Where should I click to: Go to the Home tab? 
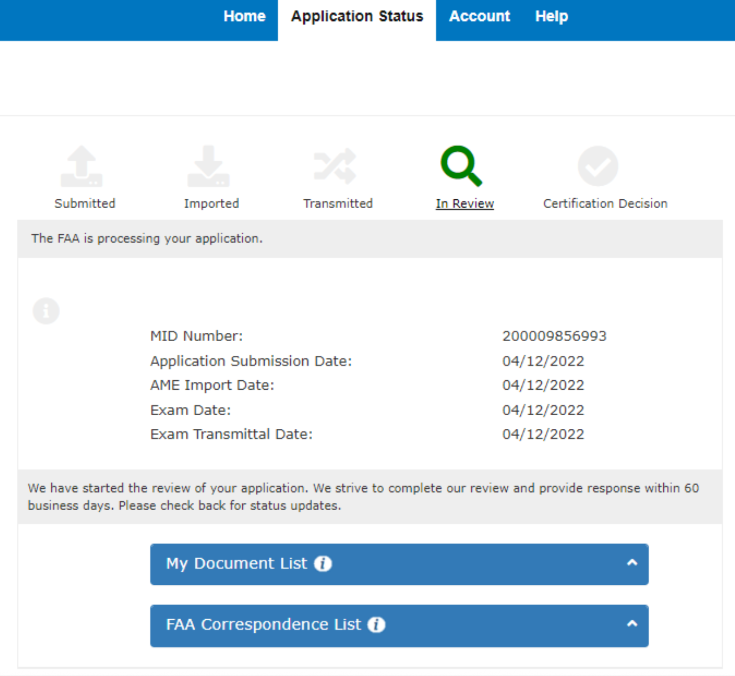click(245, 16)
